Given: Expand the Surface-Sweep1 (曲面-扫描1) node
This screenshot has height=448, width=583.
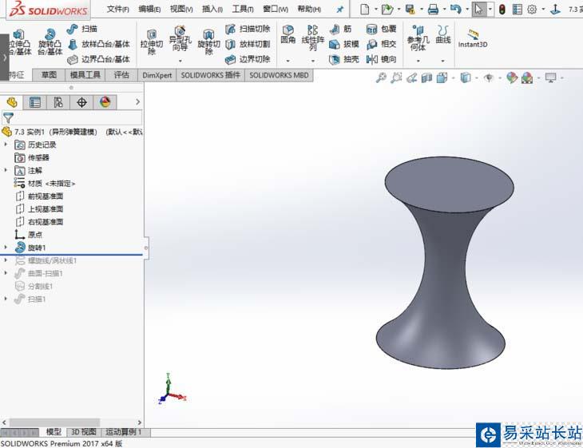Looking at the screenshot, I should [x=6, y=273].
